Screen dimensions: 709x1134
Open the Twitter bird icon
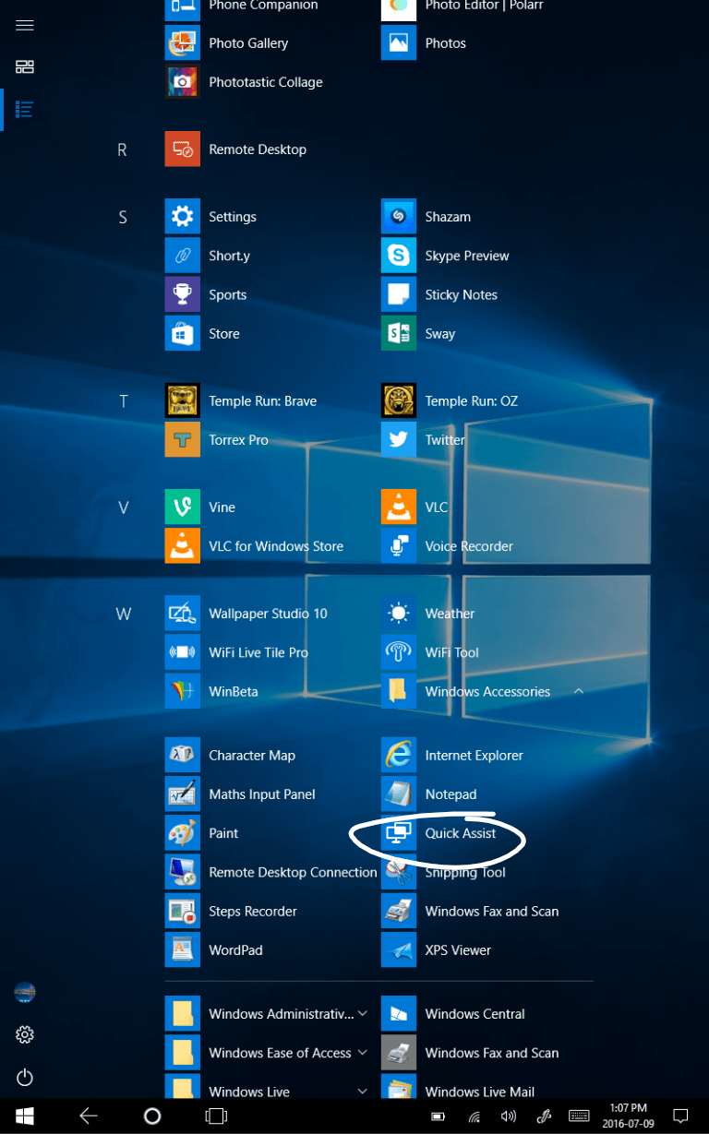coord(399,439)
